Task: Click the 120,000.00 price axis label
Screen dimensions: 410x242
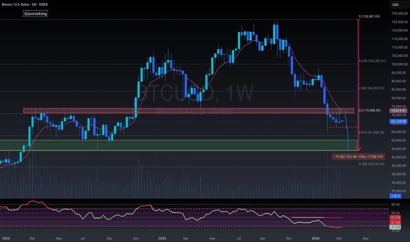Action: tap(399, 30)
